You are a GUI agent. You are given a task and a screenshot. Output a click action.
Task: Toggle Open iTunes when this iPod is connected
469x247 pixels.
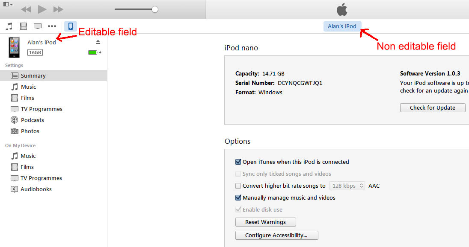coord(238,162)
